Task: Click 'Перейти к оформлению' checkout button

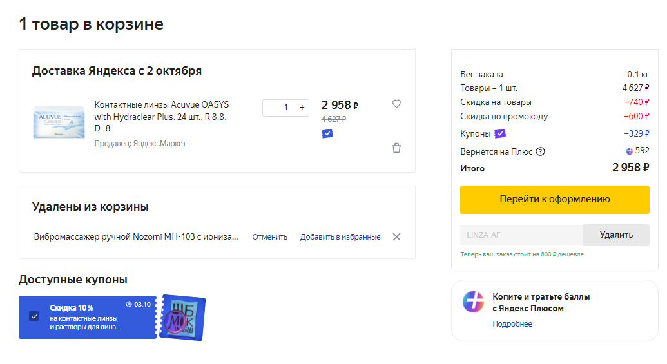Action: coord(554,200)
